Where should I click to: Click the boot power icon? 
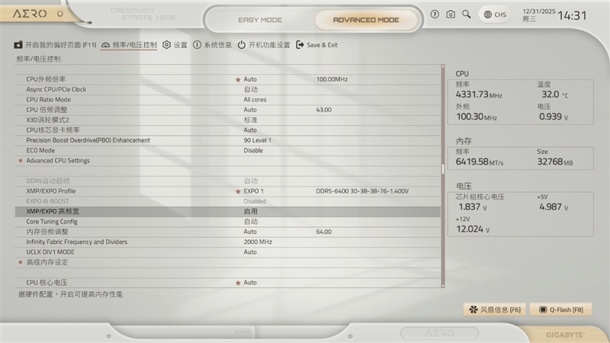(x=242, y=45)
